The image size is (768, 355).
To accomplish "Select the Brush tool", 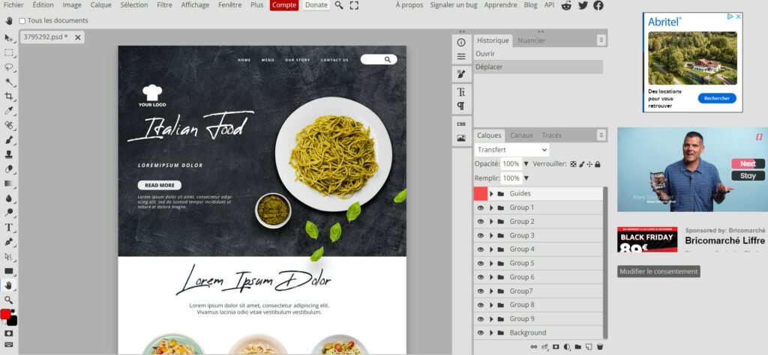I will click(9, 140).
